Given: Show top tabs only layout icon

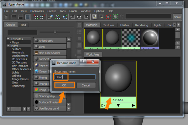Looking at the screenshot, I should tap(14, 17).
